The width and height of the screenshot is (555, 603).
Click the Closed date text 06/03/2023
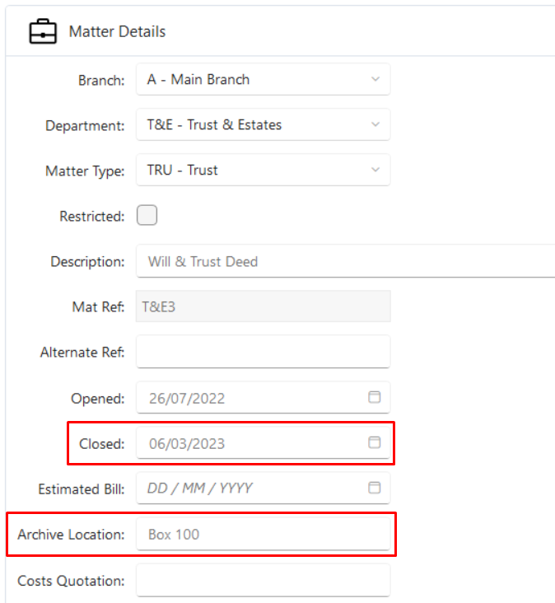click(187, 444)
